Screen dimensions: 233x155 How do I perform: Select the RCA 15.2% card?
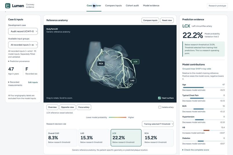coord(158,138)
